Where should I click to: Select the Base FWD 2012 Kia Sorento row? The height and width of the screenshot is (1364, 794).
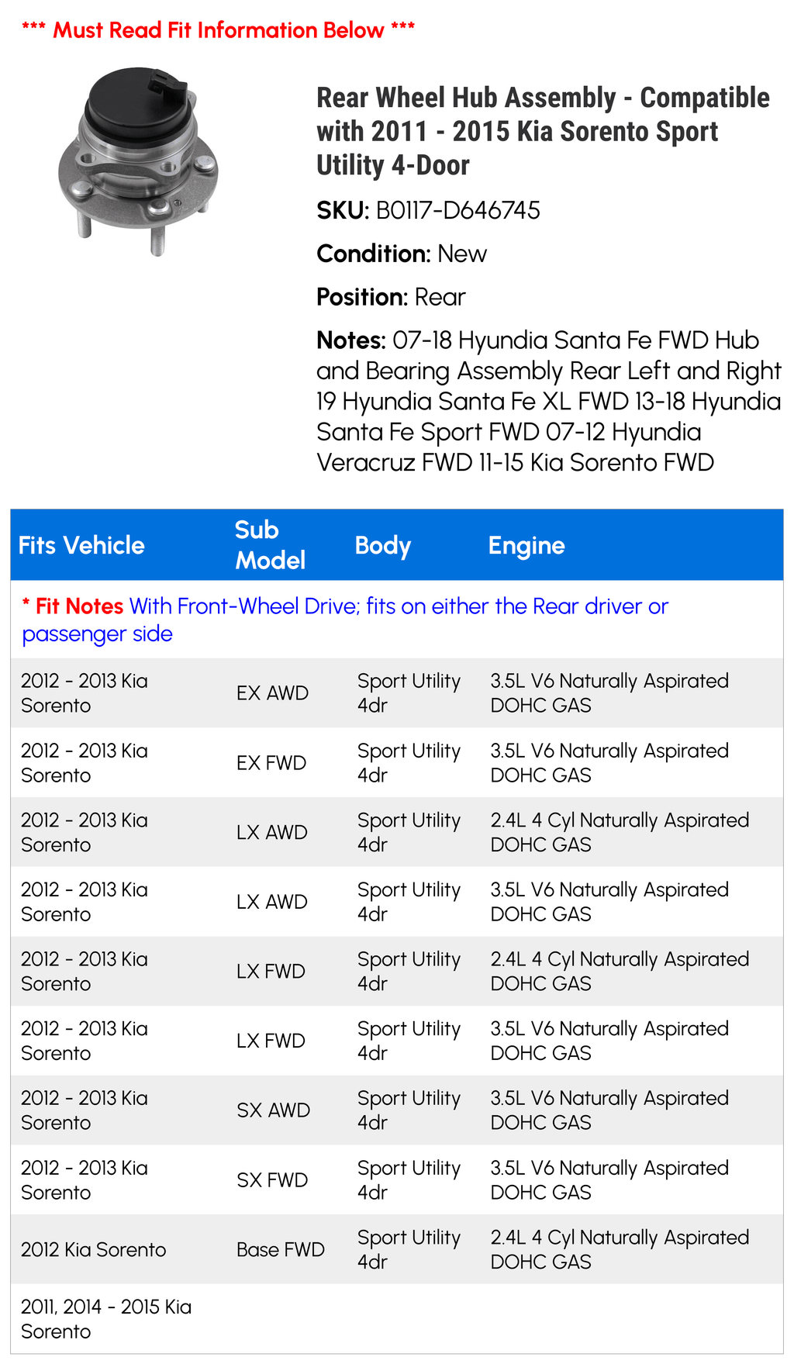pos(397,1249)
